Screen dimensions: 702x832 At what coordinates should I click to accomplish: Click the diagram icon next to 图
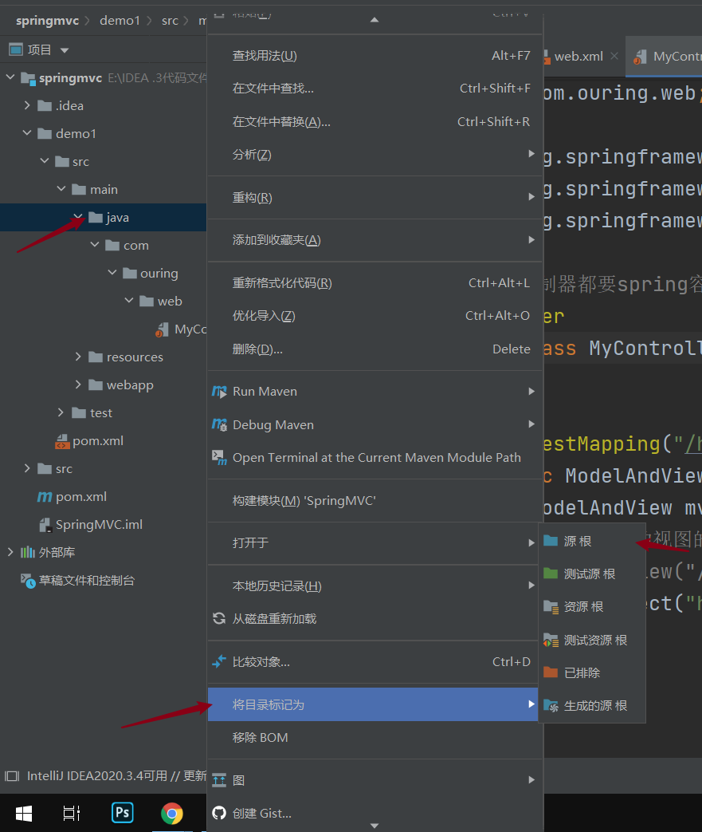click(219, 780)
